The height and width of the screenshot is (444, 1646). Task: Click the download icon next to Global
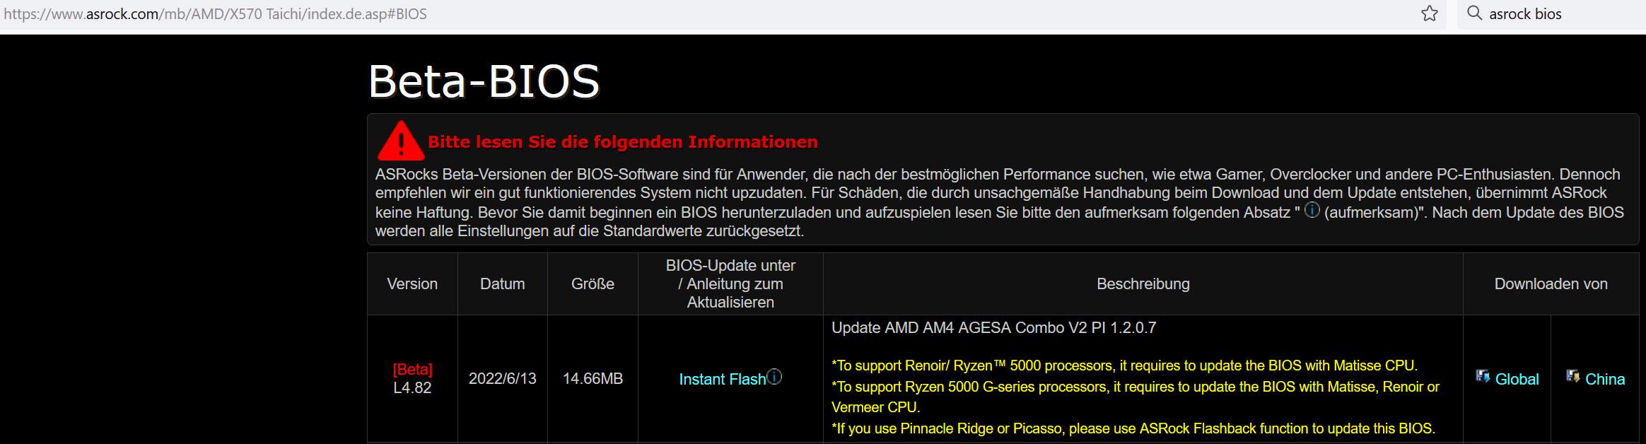coord(1483,376)
